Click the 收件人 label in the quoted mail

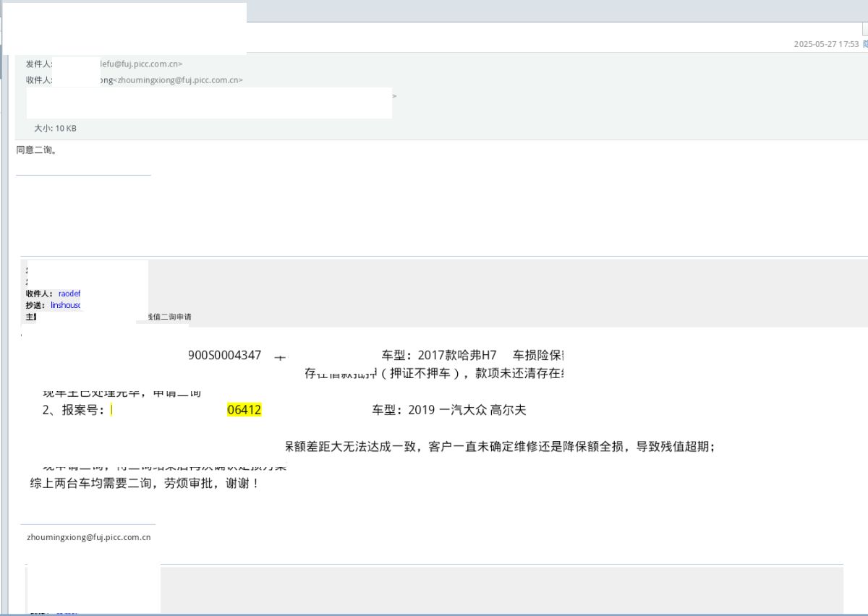click(39, 294)
